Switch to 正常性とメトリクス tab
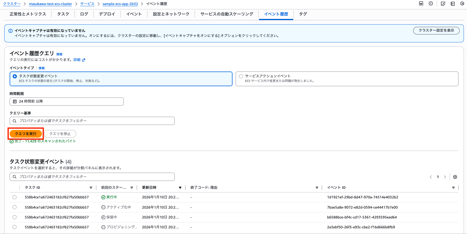 (x=28, y=14)
